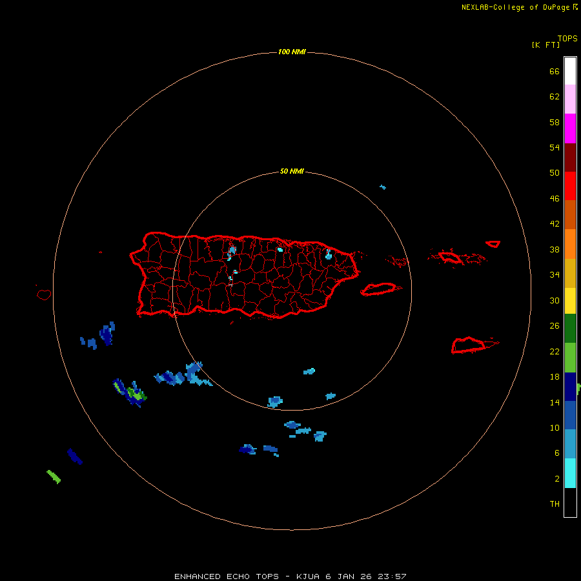This screenshot has width=581, height=581.
Task: Click the 50 legend value
Action: tap(555, 173)
